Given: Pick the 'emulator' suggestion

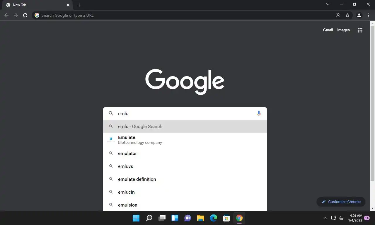Looking at the screenshot, I should (185, 153).
